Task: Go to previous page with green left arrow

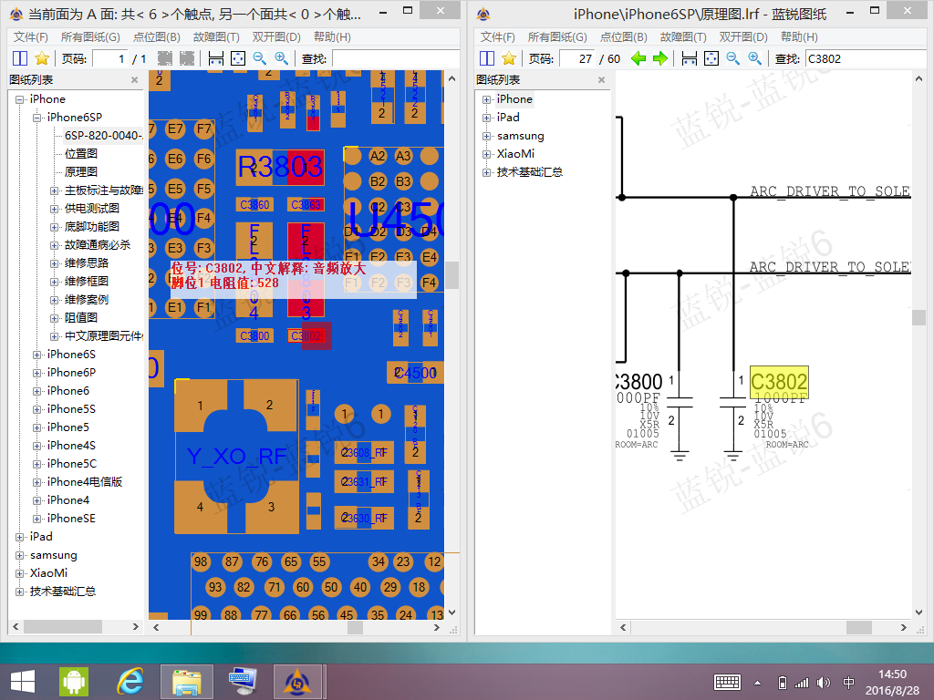Action: 638,58
